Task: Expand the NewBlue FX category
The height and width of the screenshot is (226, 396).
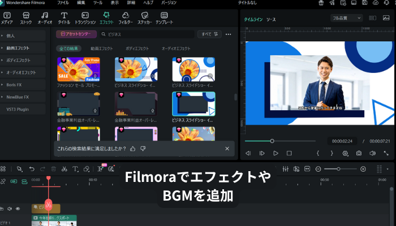Action: pos(23,97)
